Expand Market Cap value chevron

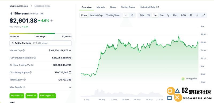[70, 50]
